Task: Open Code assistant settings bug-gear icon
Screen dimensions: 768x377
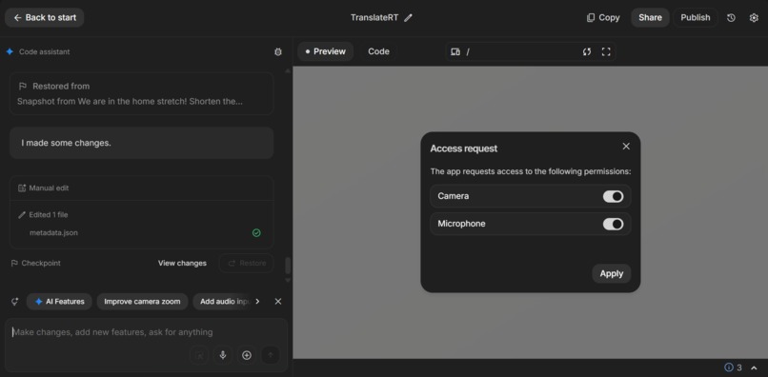Action: pyautogui.click(x=278, y=52)
